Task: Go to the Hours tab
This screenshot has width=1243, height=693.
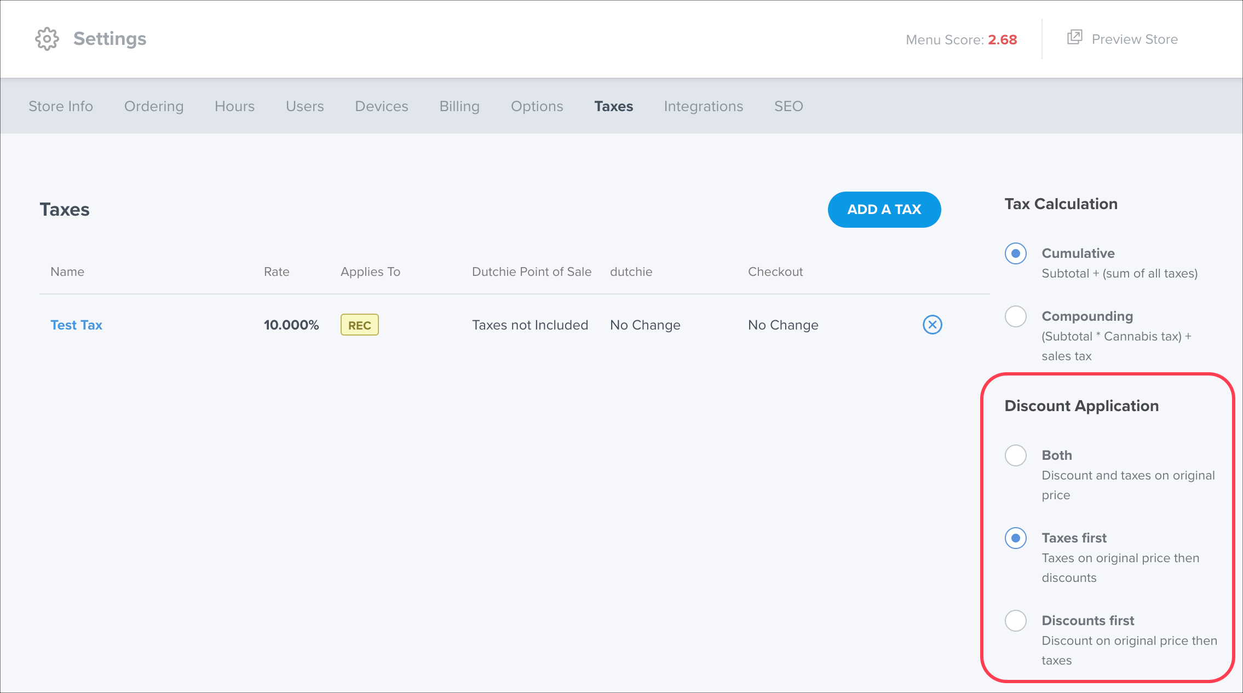Action: coord(234,106)
